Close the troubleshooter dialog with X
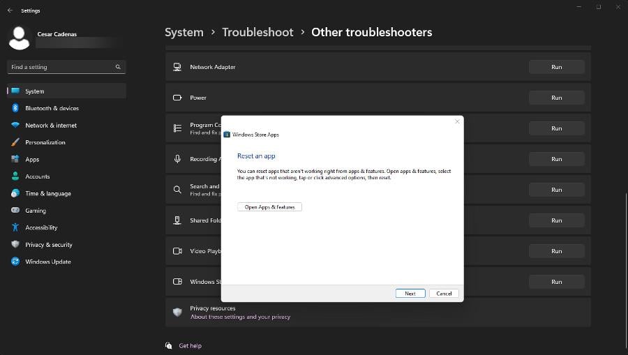The height and width of the screenshot is (355, 628). (457, 121)
